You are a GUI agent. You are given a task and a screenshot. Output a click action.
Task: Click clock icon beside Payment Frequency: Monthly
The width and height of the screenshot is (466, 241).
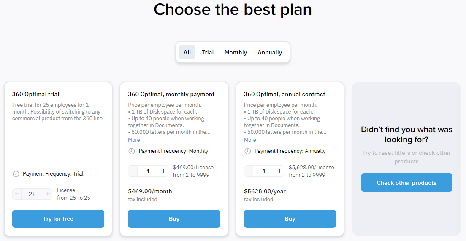[x=132, y=151]
